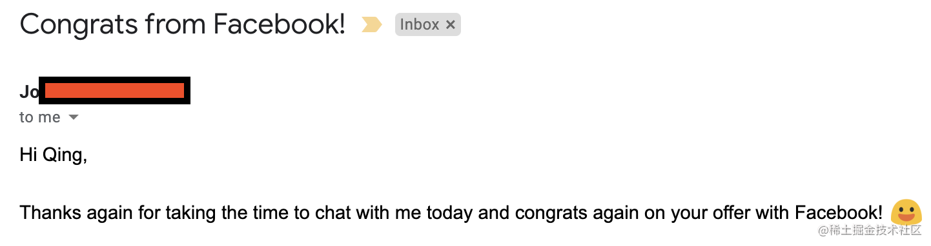Screen dimensions: 931x246
Task: Click the greeting line "Hi Qing,"
Action: tap(54, 156)
